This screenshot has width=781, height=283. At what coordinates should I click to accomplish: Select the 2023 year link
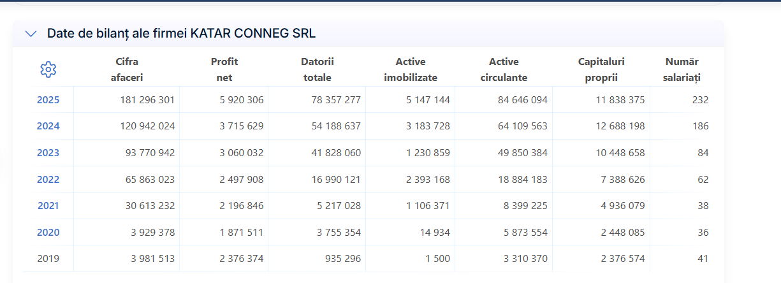point(48,153)
